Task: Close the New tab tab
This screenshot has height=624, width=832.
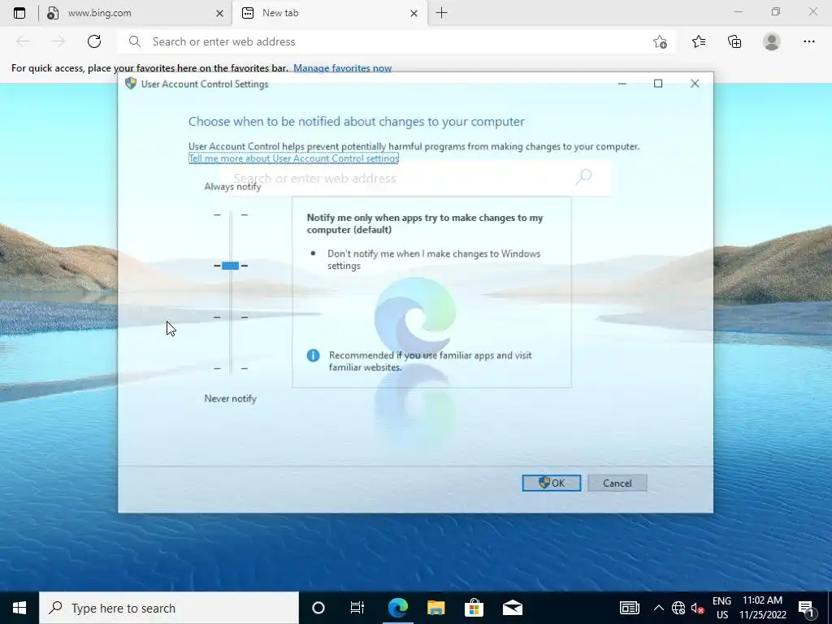Action: coord(414,13)
